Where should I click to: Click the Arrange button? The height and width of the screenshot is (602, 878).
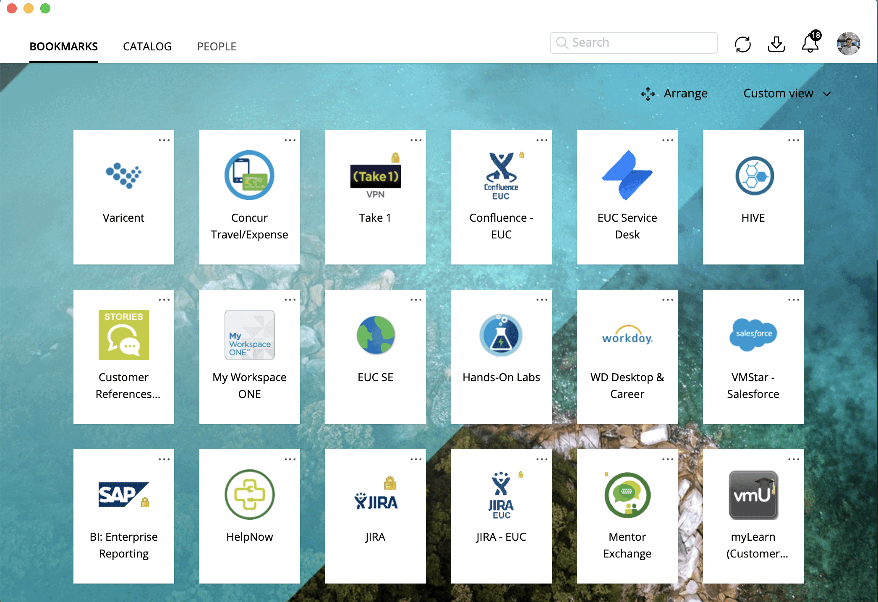(x=674, y=93)
